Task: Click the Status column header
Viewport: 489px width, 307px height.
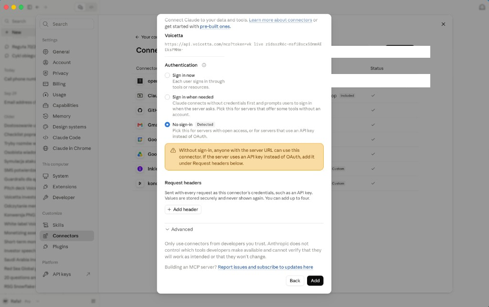Action: point(377,68)
